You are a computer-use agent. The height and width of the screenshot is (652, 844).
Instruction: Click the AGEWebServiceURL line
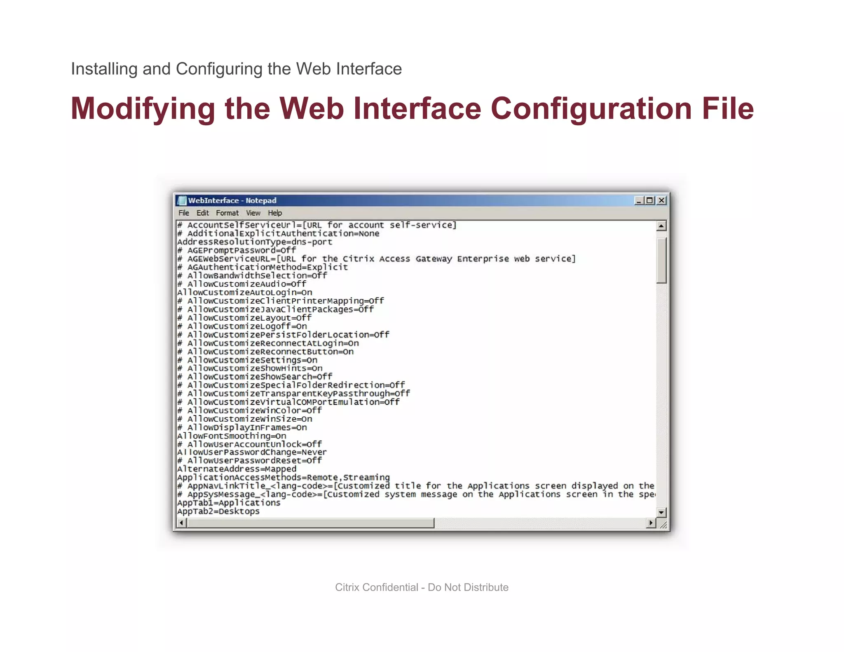(x=376, y=259)
